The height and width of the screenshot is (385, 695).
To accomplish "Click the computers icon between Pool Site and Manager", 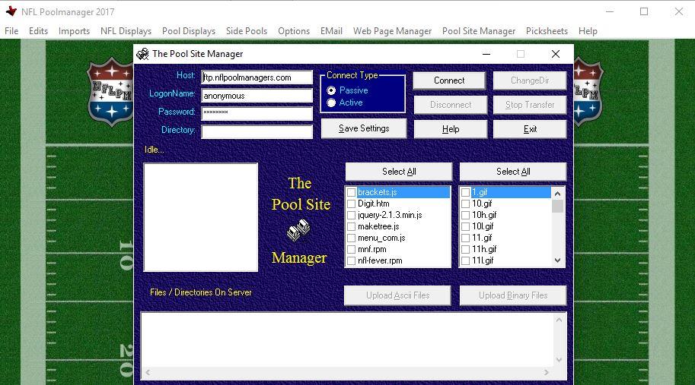I will 298,230.
